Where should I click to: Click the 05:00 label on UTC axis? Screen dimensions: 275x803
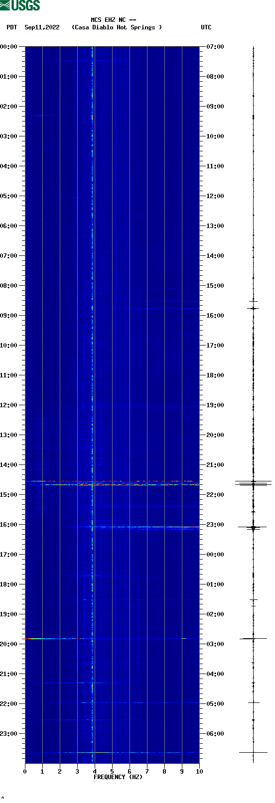215,704
